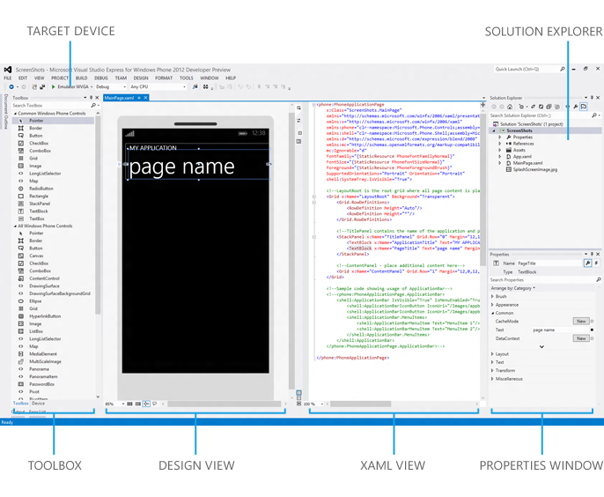The width and height of the screenshot is (604, 497).
Task: Select App.xaml file in Solution Explorer
Action: [x=521, y=157]
